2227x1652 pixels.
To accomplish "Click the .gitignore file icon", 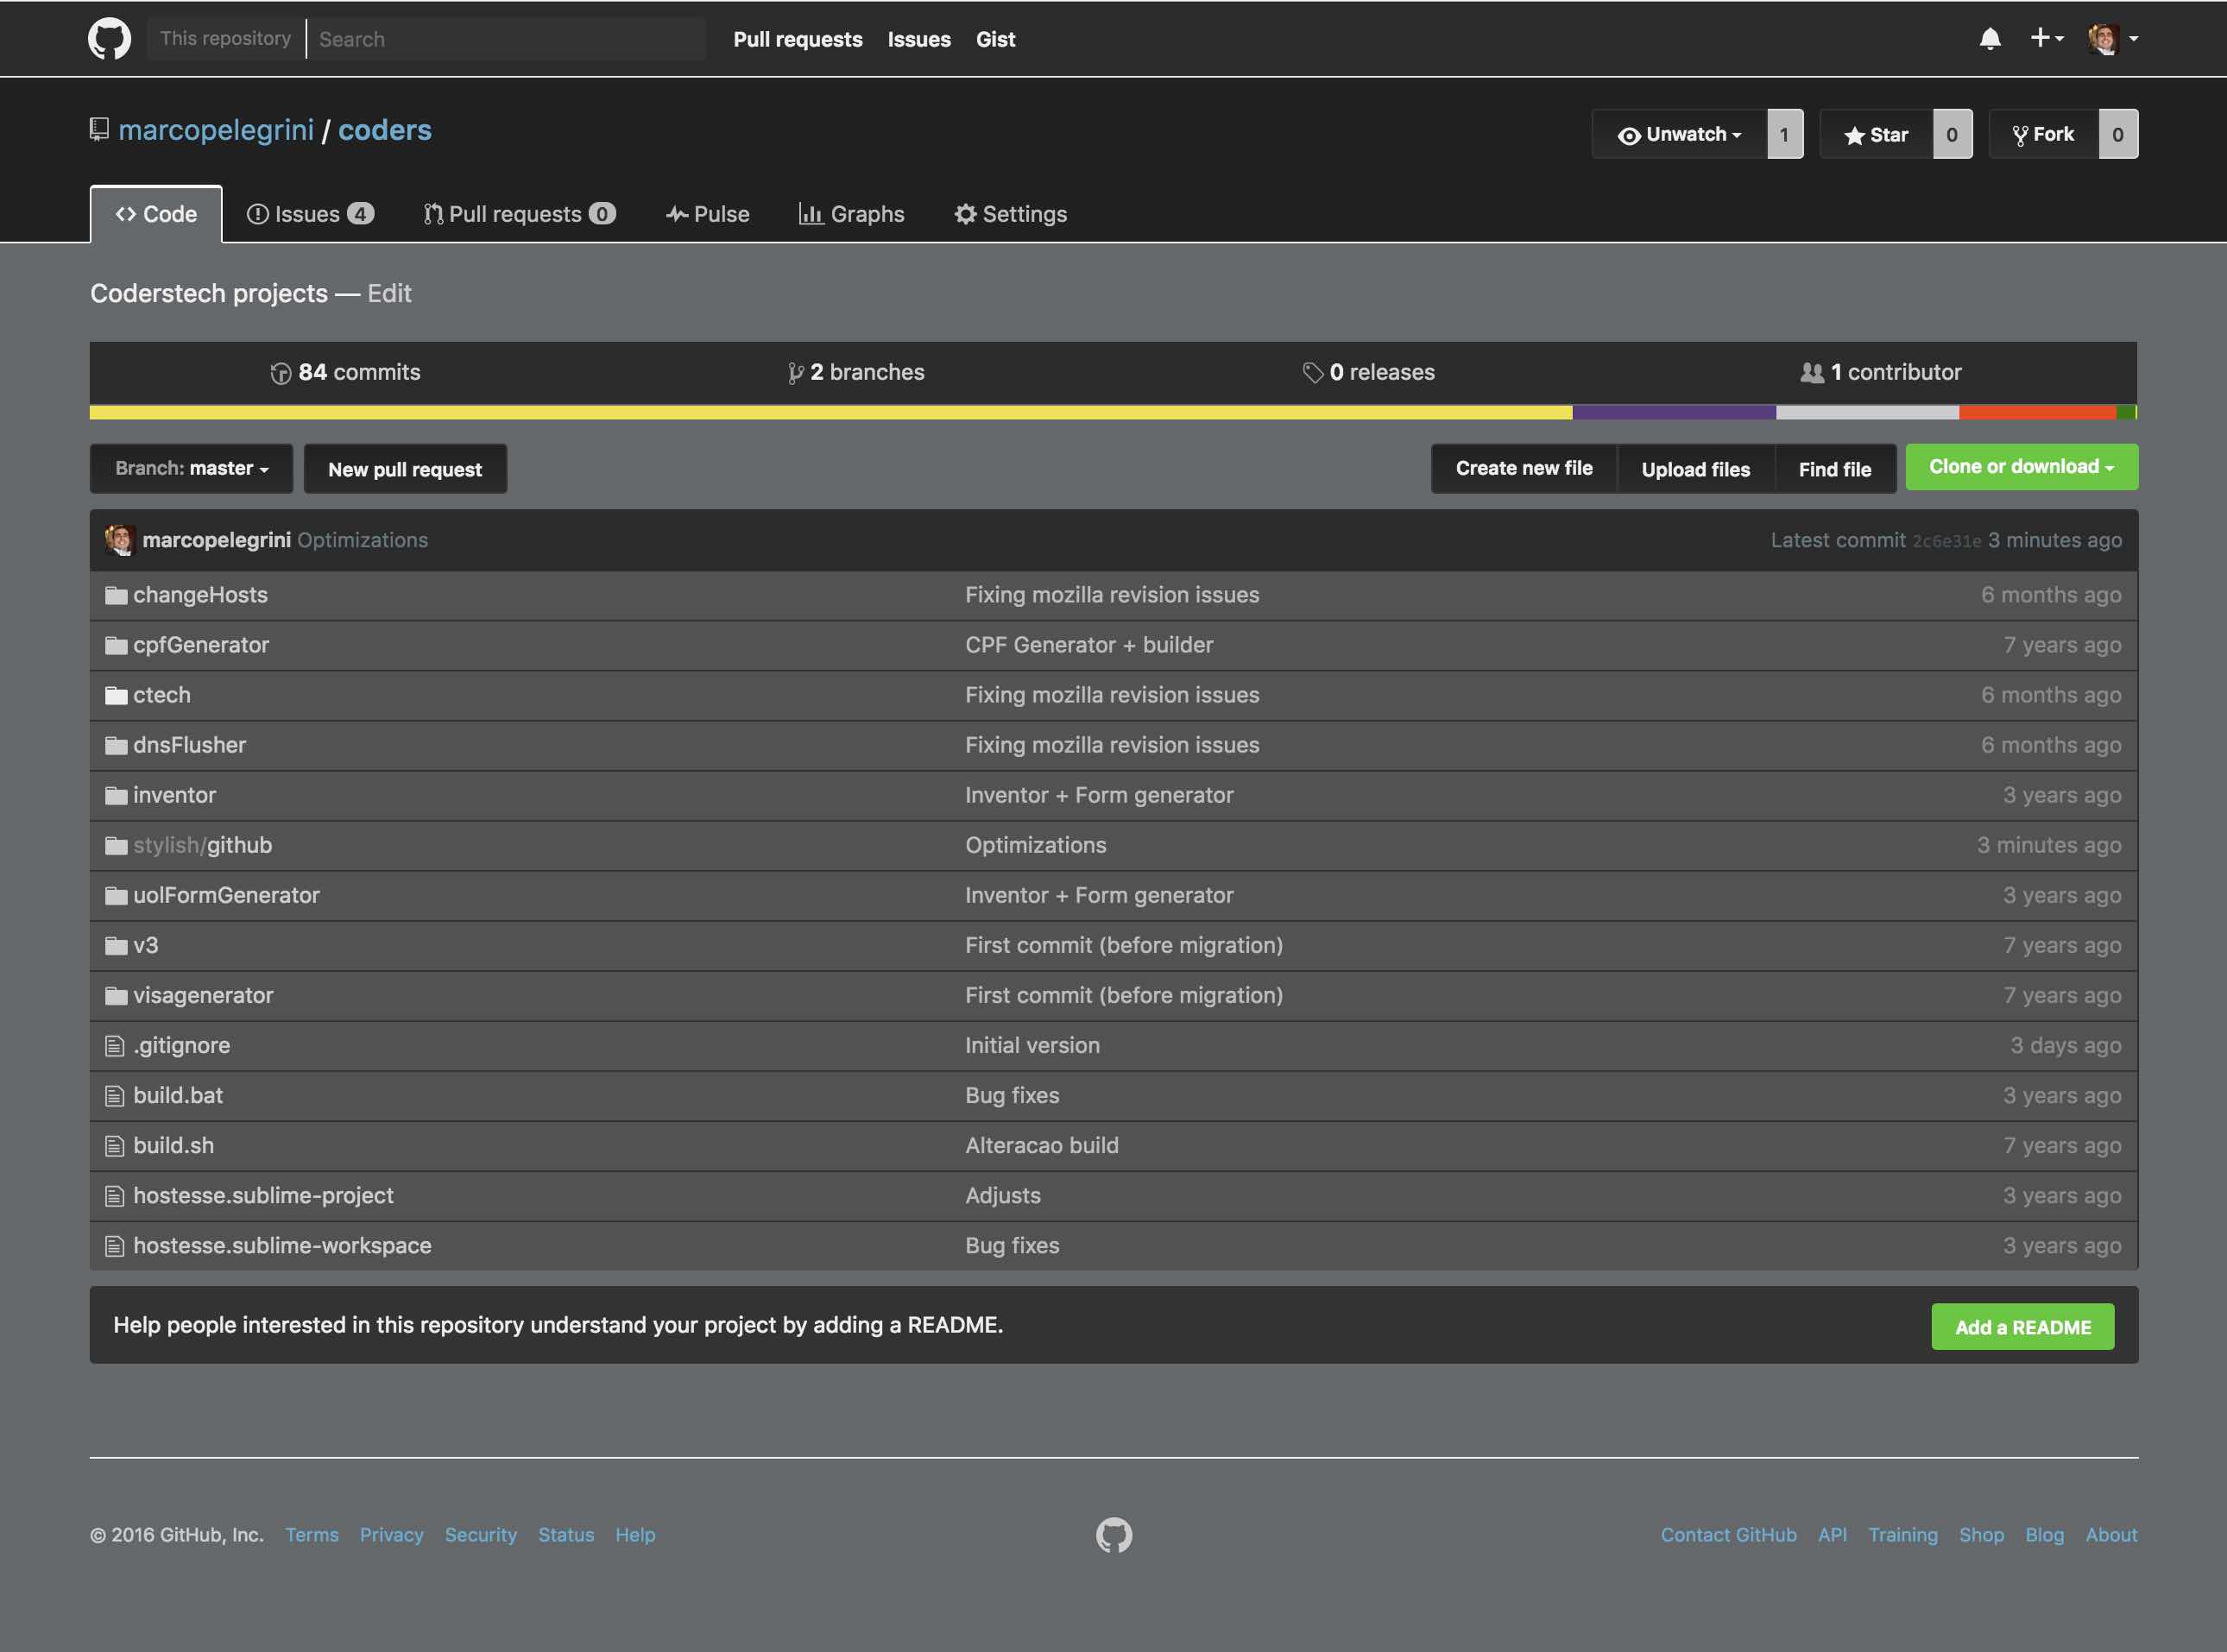I will pyautogui.click(x=115, y=1046).
